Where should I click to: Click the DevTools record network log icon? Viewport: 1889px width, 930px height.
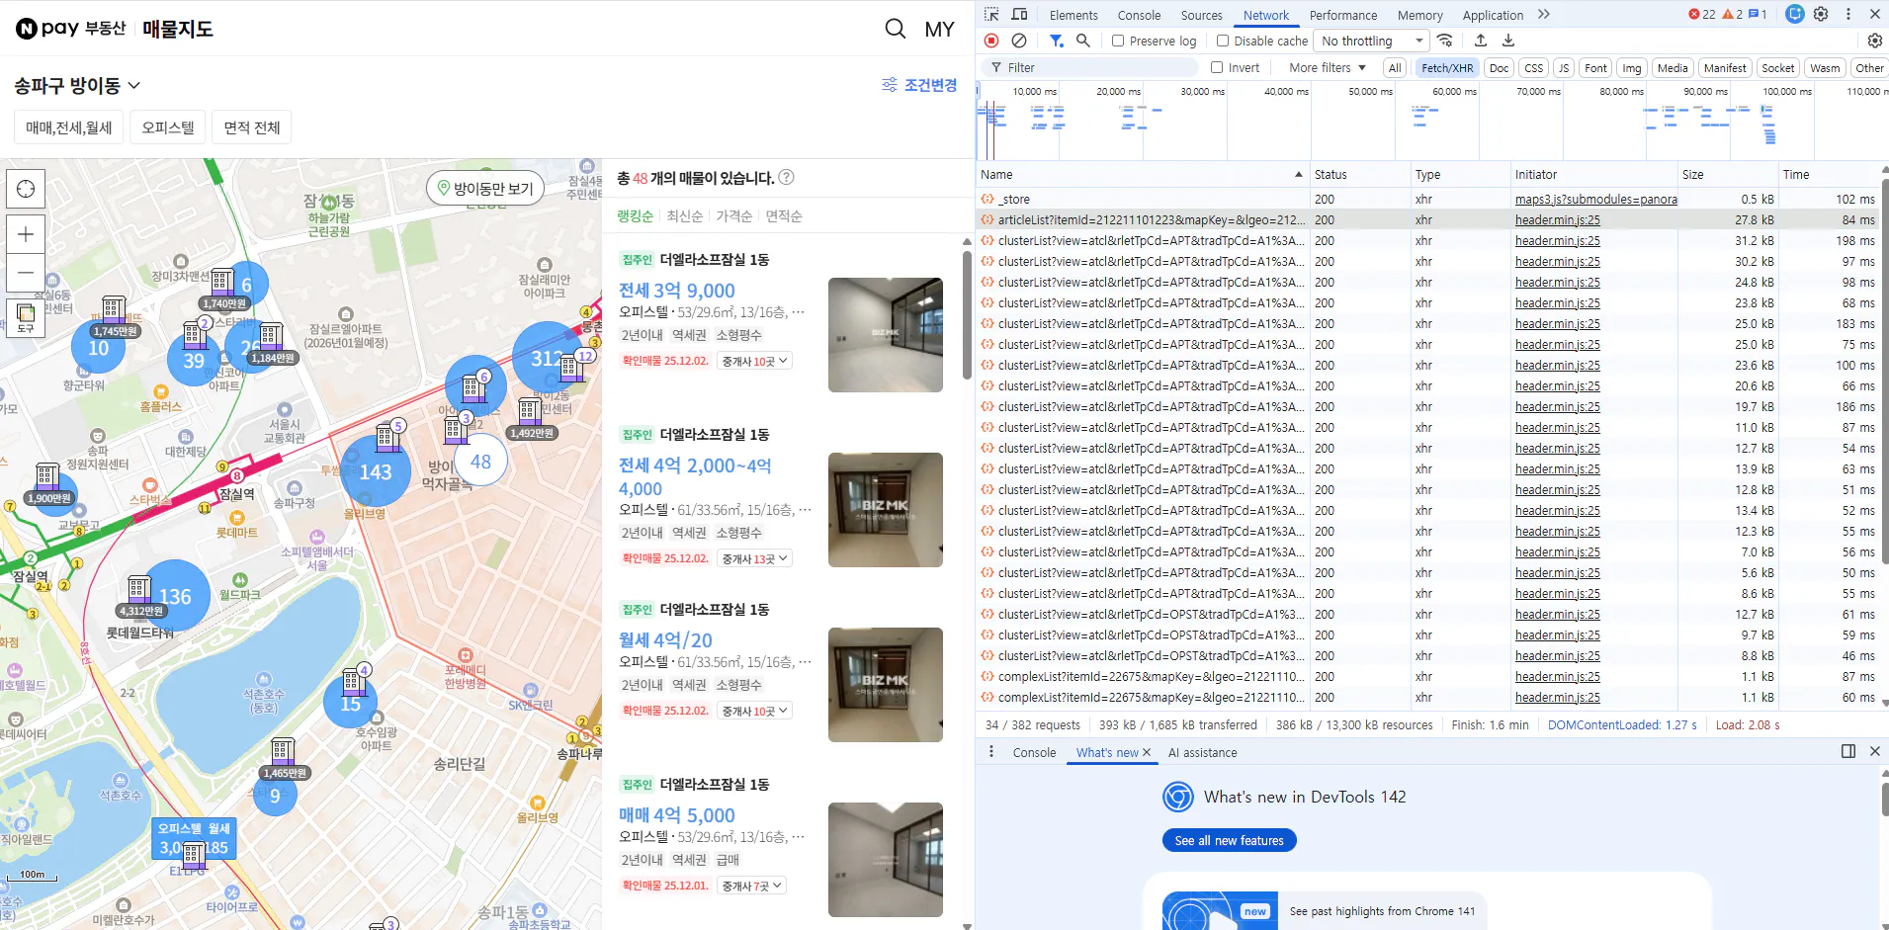[991, 41]
